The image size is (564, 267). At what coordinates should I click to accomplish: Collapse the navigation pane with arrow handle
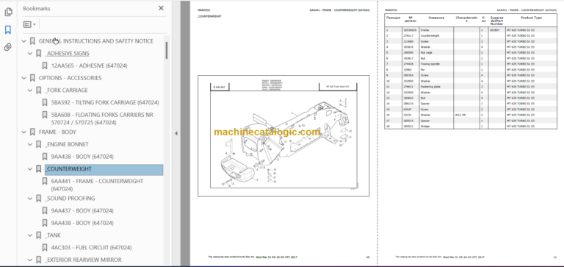click(176, 133)
